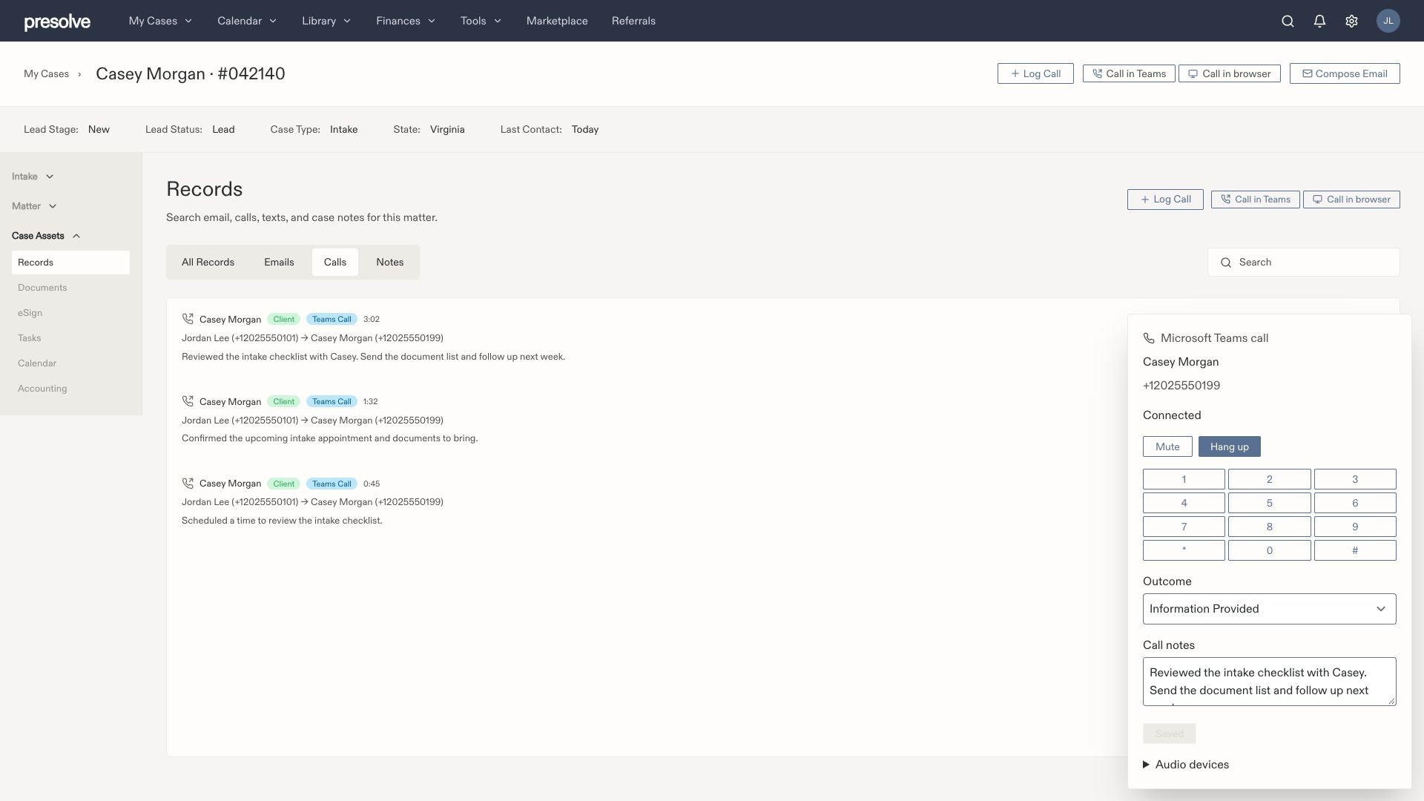The width and height of the screenshot is (1424, 801).
Task: Open the settings gear icon
Action: (x=1351, y=21)
